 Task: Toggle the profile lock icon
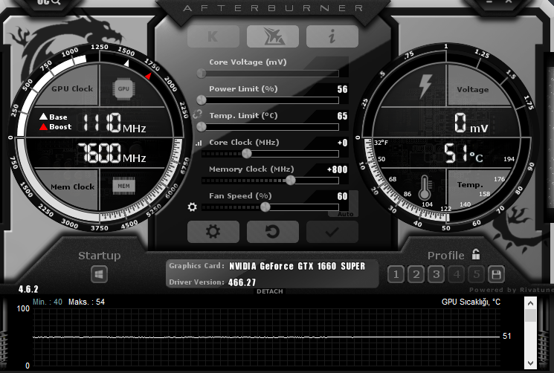click(476, 254)
